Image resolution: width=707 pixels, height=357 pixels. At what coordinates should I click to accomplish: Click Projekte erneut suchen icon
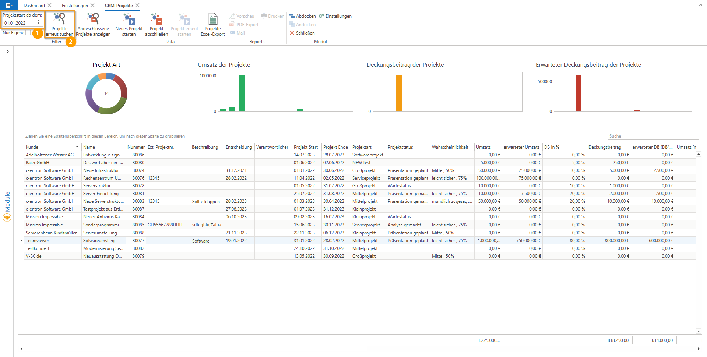(59, 19)
